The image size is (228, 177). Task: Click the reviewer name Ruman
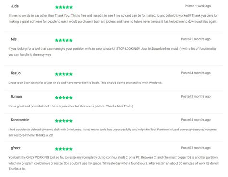(16, 97)
